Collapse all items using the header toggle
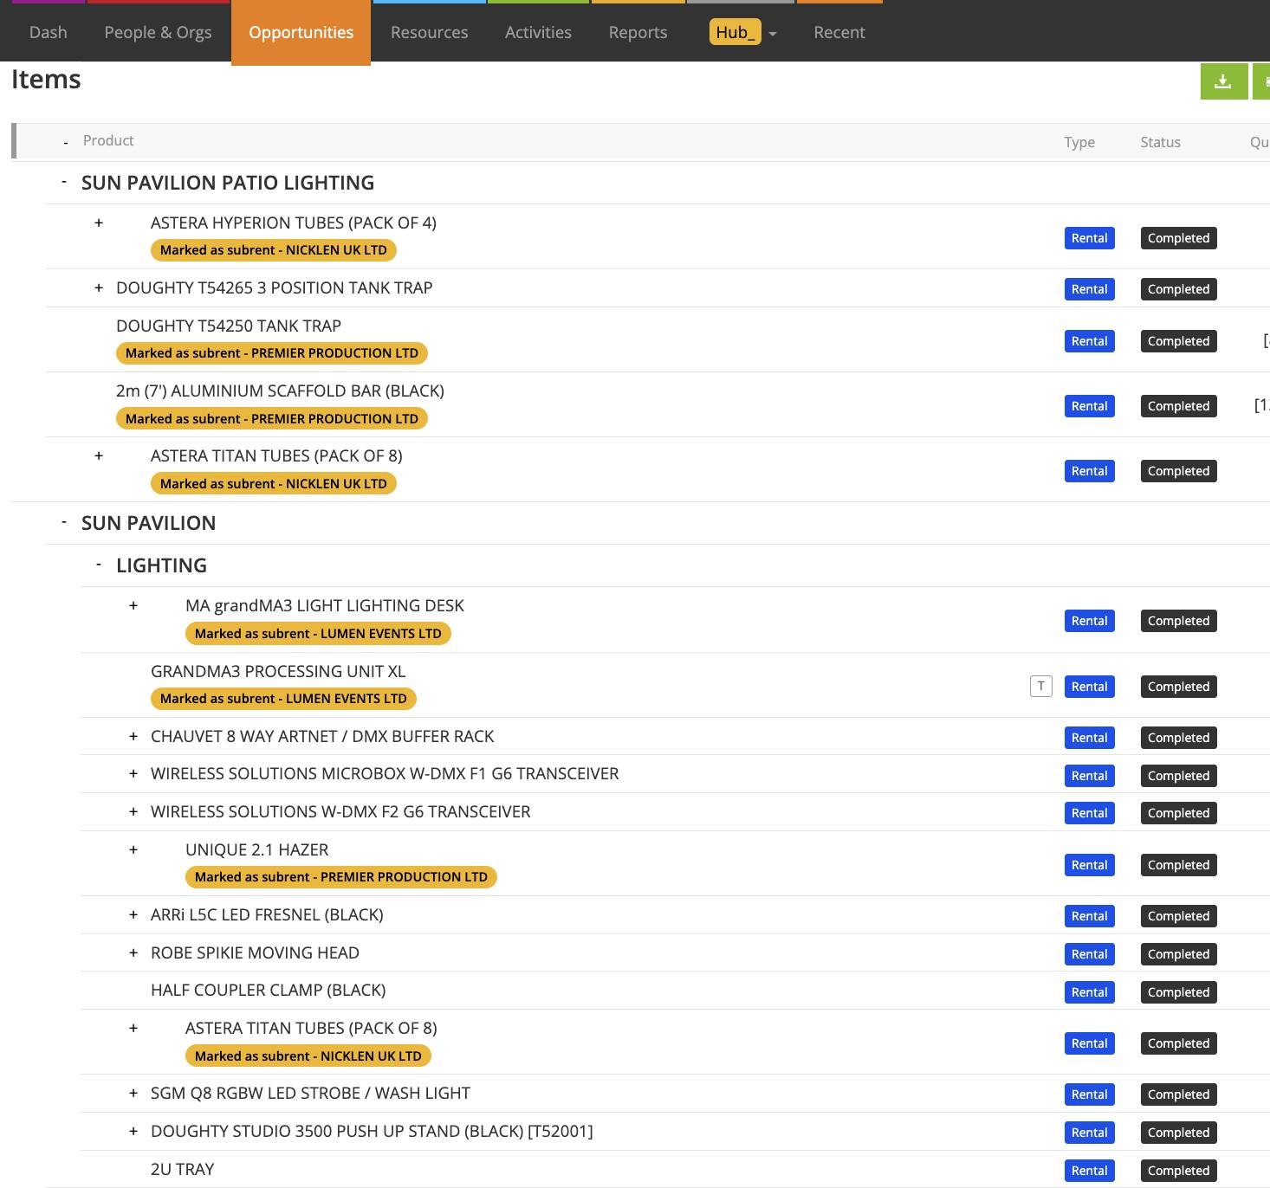Image resolution: width=1270 pixels, height=1188 pixels. click(x=66, y=142)
